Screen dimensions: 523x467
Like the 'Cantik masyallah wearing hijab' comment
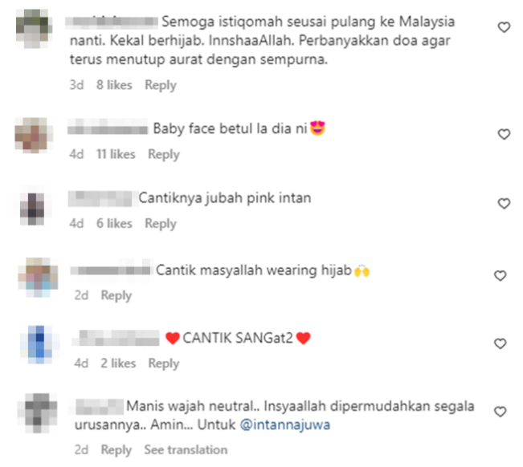pos(500,276)
